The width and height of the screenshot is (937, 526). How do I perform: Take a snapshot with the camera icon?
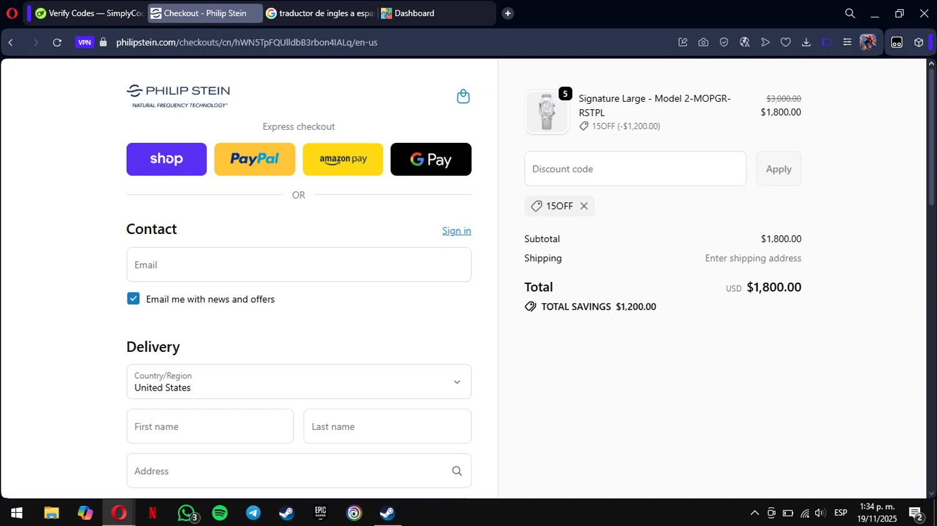tap(703, 42)
